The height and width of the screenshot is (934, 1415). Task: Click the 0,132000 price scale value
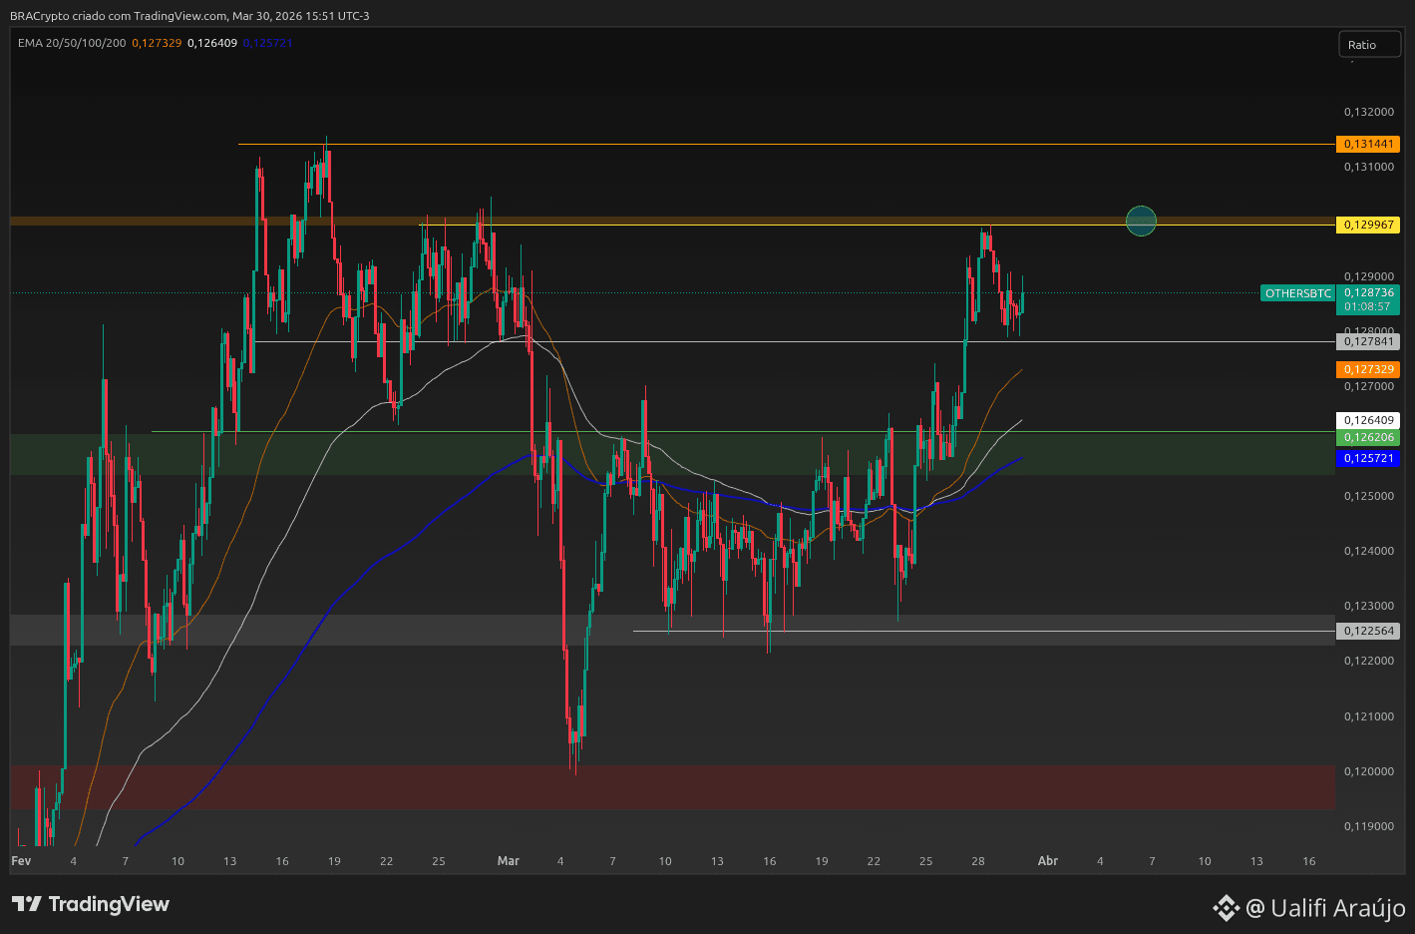coord(1369,112)
